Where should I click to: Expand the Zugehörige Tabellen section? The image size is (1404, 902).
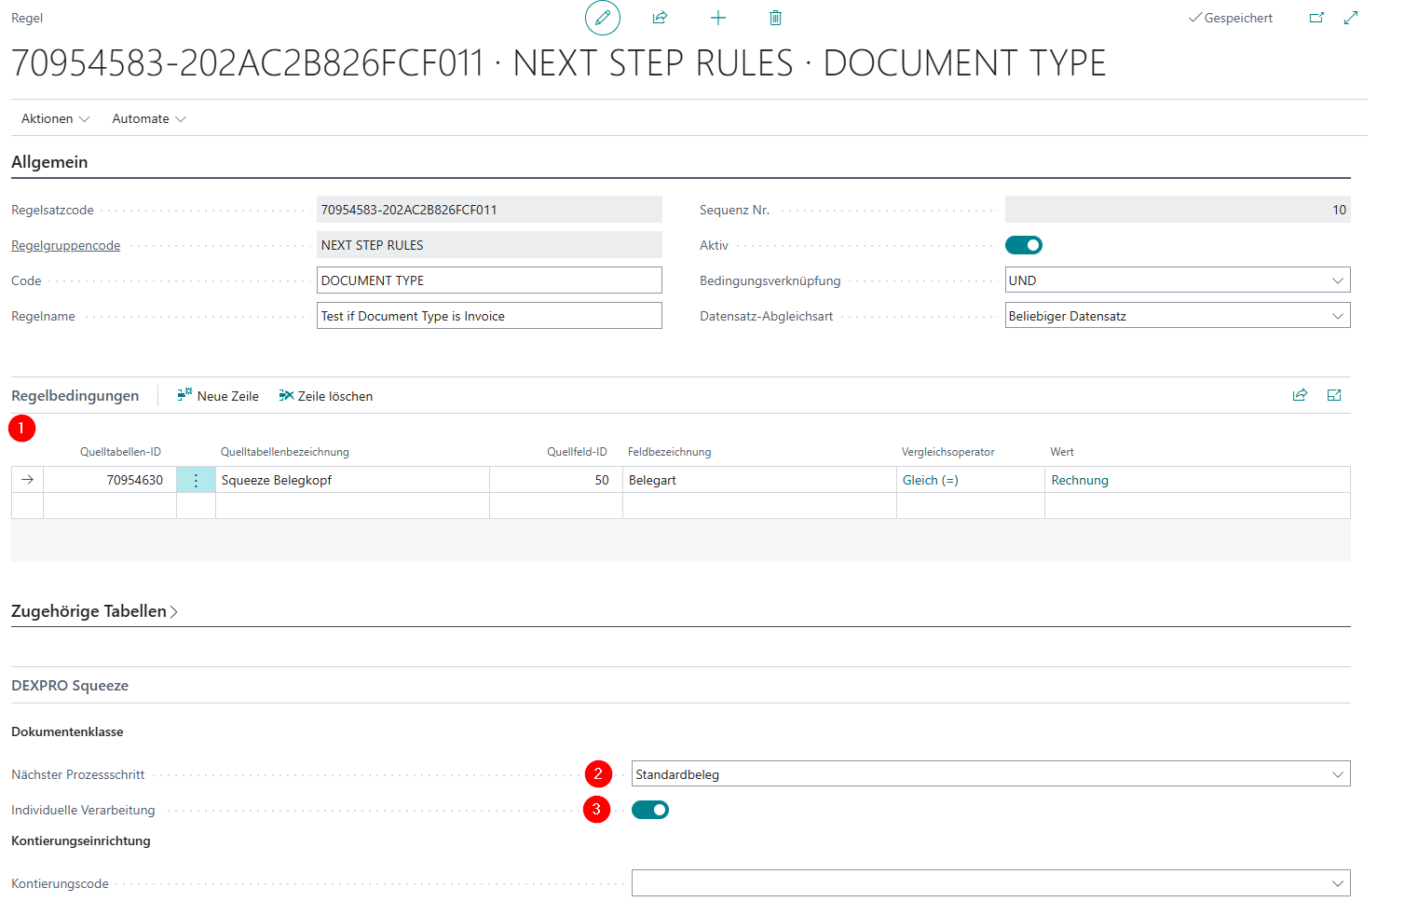(x=94, y=611)
